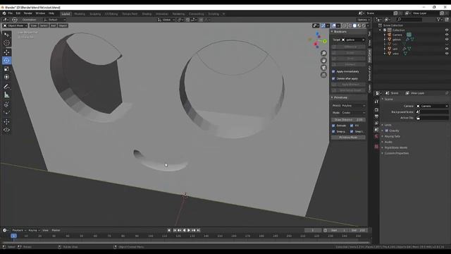Screen dimensions: 451x254
Task: Select the Cursor tool in left toolbar
Action: pyautogui.click(x=6, y=43)
